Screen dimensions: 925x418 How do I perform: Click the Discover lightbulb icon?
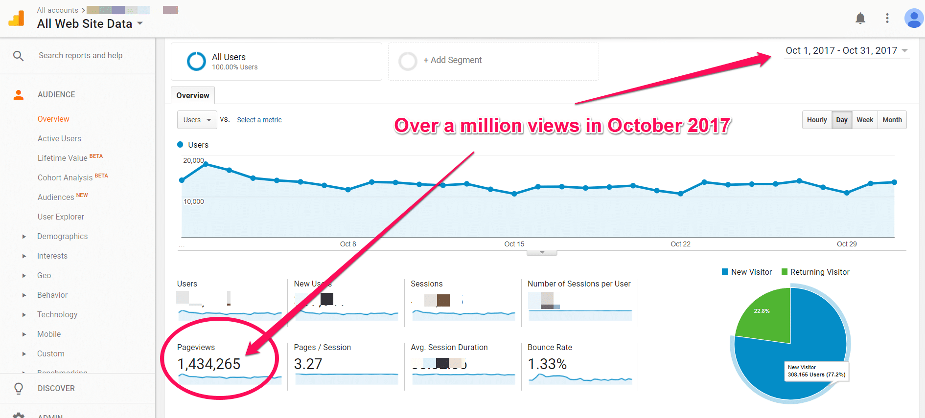(19, 389)
